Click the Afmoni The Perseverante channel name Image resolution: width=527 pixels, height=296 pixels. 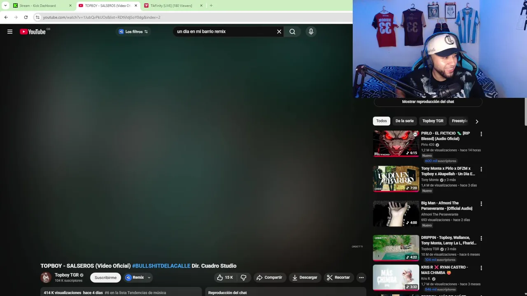(440, 215)
